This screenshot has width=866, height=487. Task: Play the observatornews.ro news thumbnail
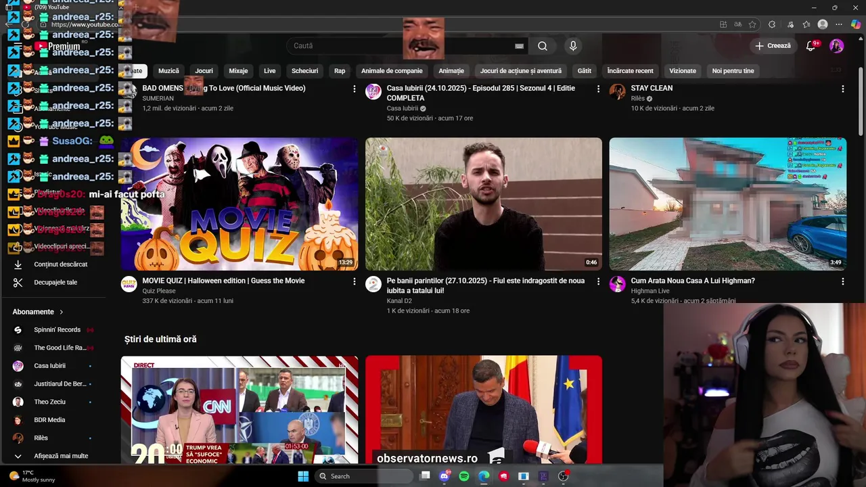pyautogui.click(x=484, y=410)
